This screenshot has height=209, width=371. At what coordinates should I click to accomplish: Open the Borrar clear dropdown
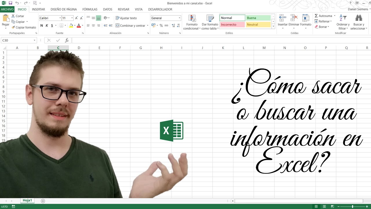pyautogui.click(x=322, y=27)
